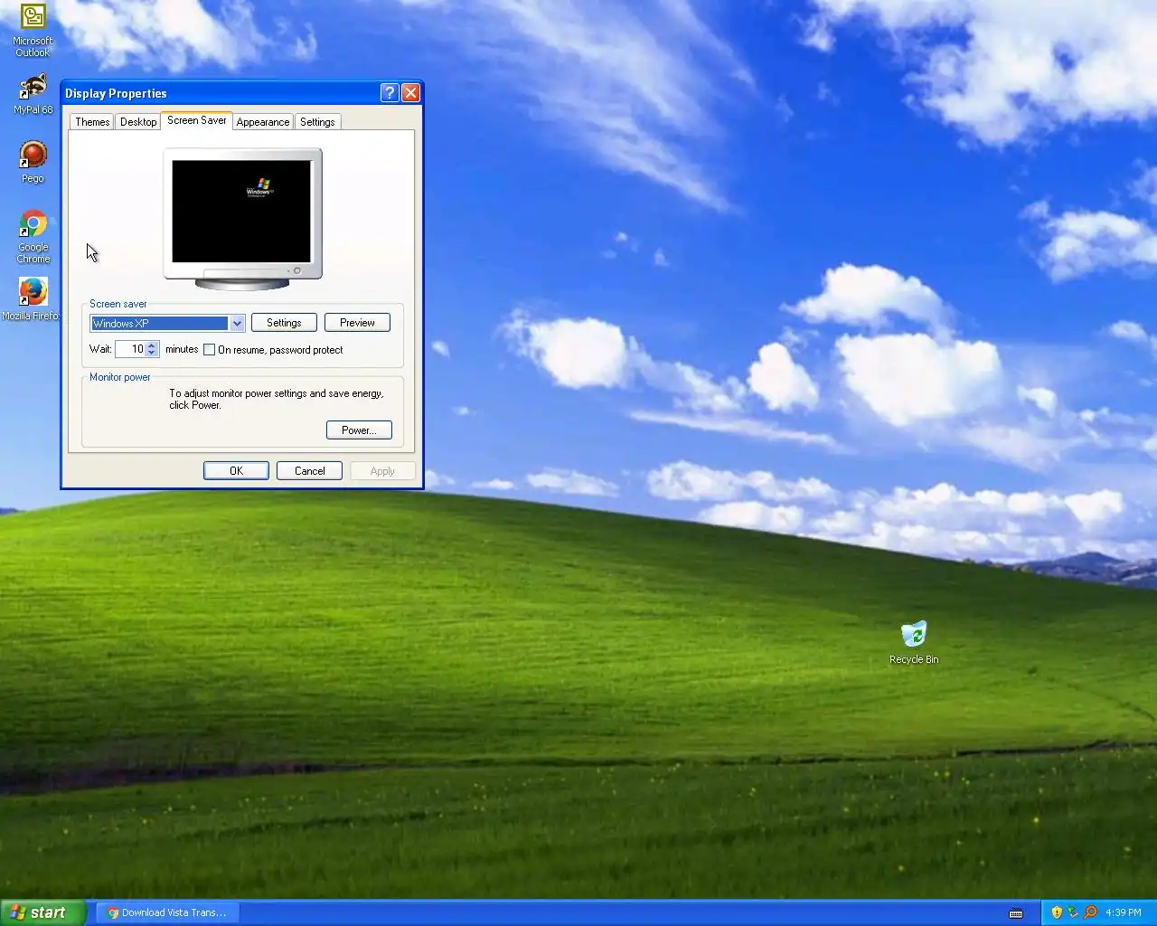This screenshot has width=1157, height=926.
Task: Click the help question mark in Display Properties
Action: click(390, 92)
